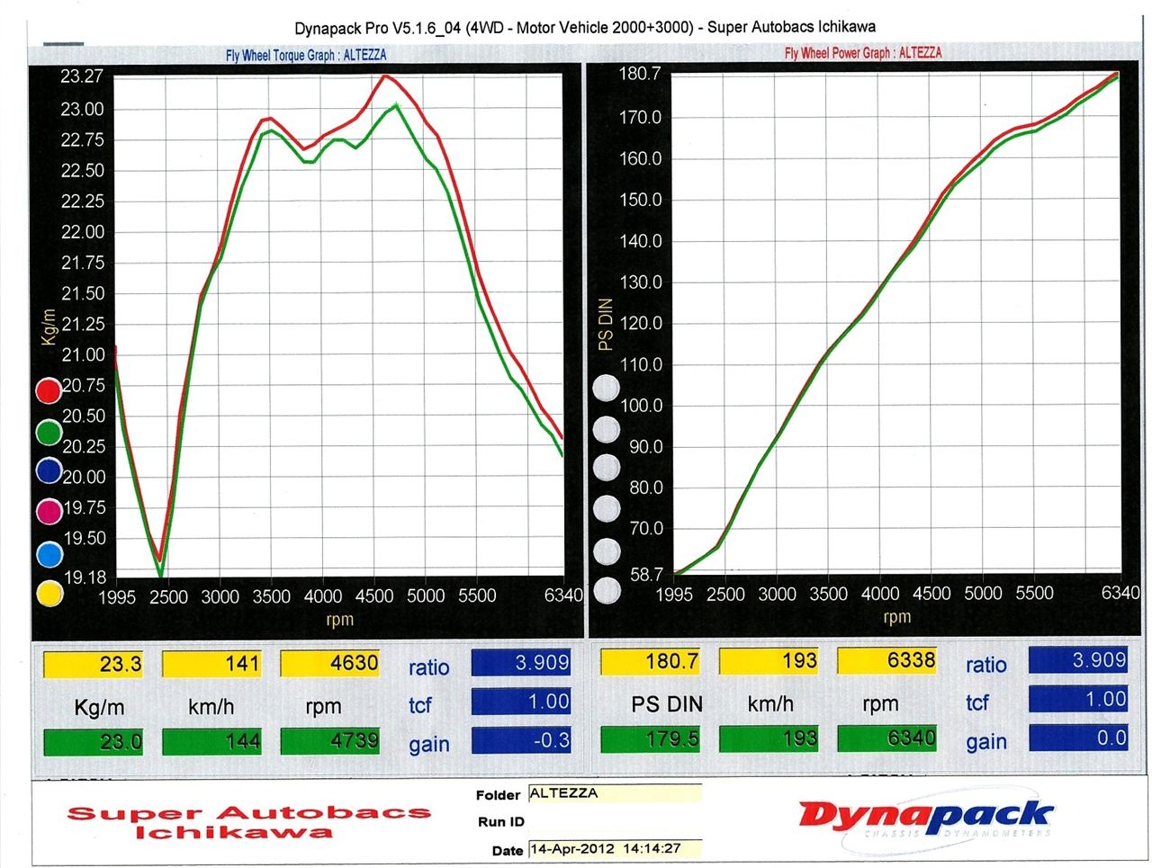The image size is (1152, 868).
Task: Click the Dynapack logo
Action: pyautogui.click(x=925, y=818)
